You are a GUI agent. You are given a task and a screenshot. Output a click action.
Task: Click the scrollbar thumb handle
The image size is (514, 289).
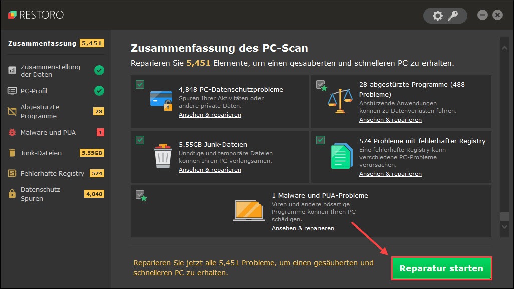tap(504, 216)
